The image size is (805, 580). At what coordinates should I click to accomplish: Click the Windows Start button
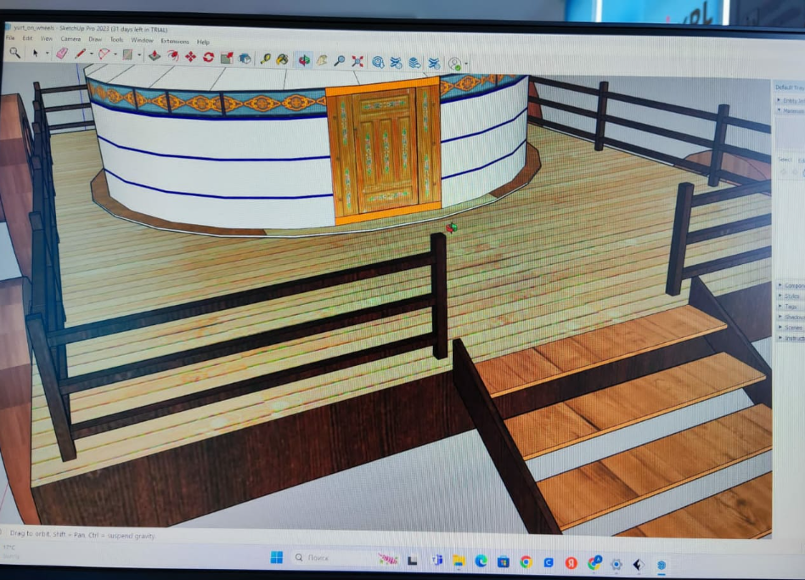(x=277, y=557)
